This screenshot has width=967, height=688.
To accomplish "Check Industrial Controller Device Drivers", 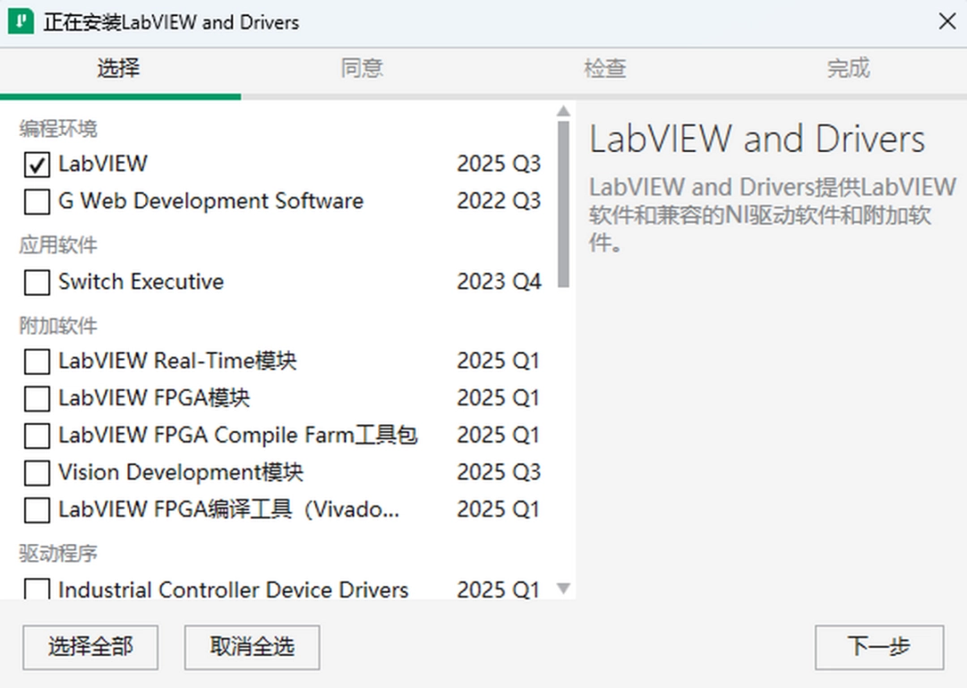I will pos(36,590).
